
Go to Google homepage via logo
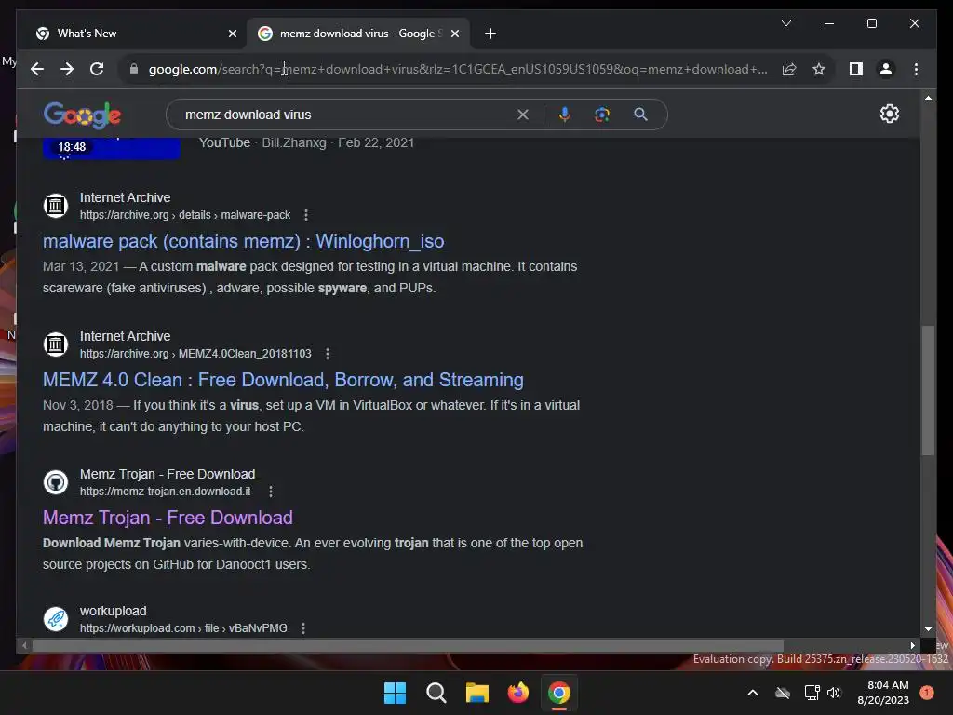pos(82,115)
